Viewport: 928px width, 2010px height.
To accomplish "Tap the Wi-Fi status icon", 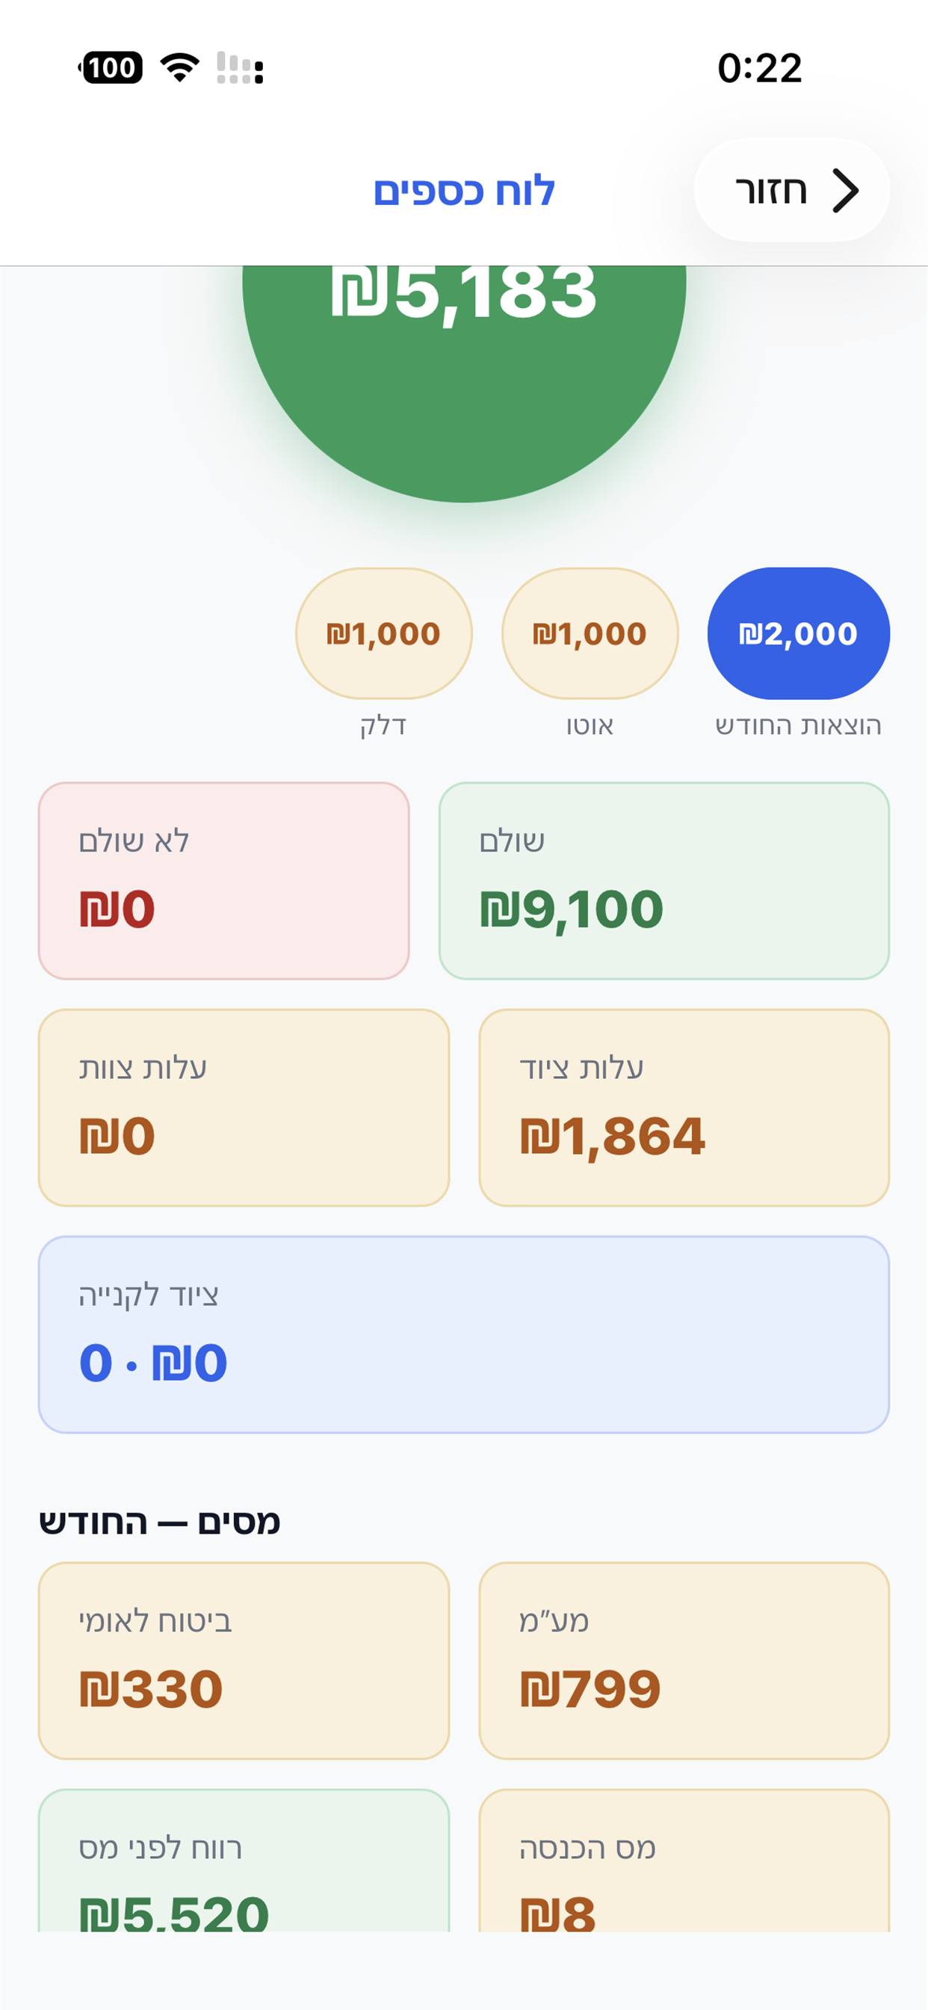I will coord(179,68).
